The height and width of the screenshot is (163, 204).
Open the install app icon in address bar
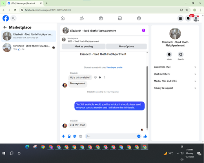tap(182, 10)
